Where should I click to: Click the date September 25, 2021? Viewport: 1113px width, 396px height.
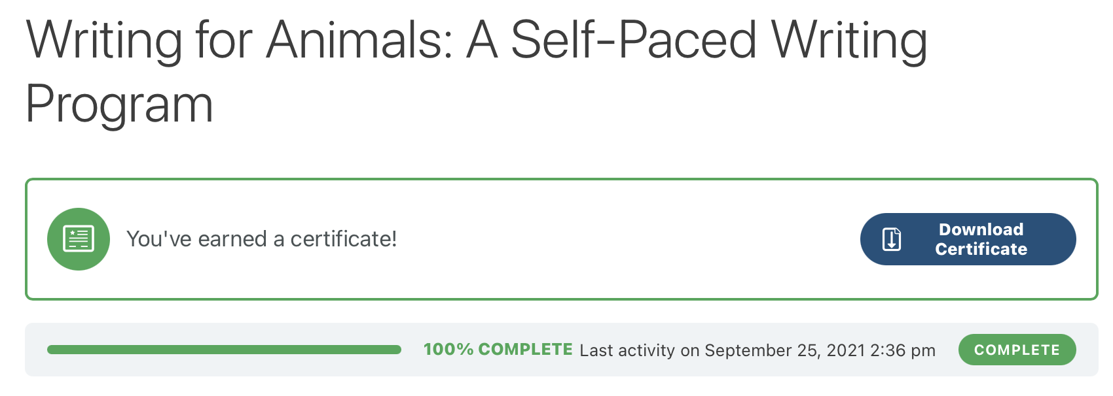point(784,350)
